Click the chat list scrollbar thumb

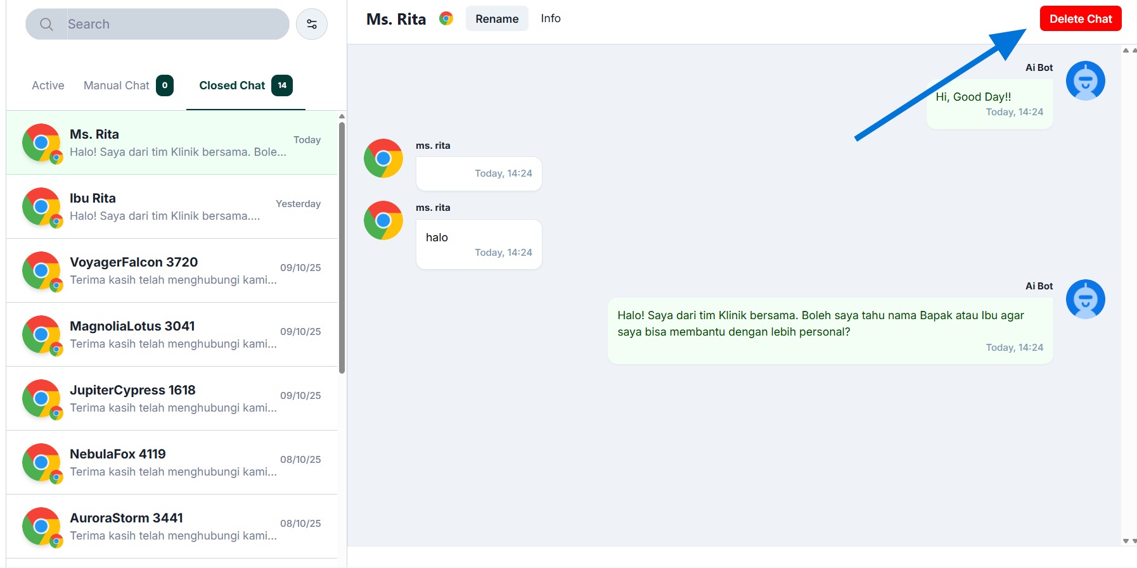(342, 247)
